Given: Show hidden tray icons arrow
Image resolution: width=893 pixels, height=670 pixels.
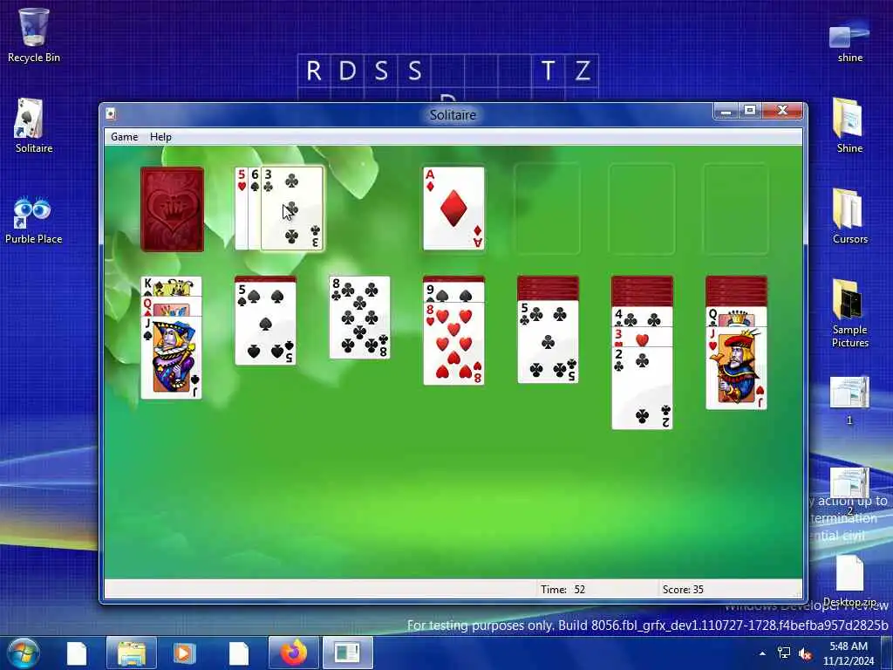Looking at the screenshot, I should point(762,653).
